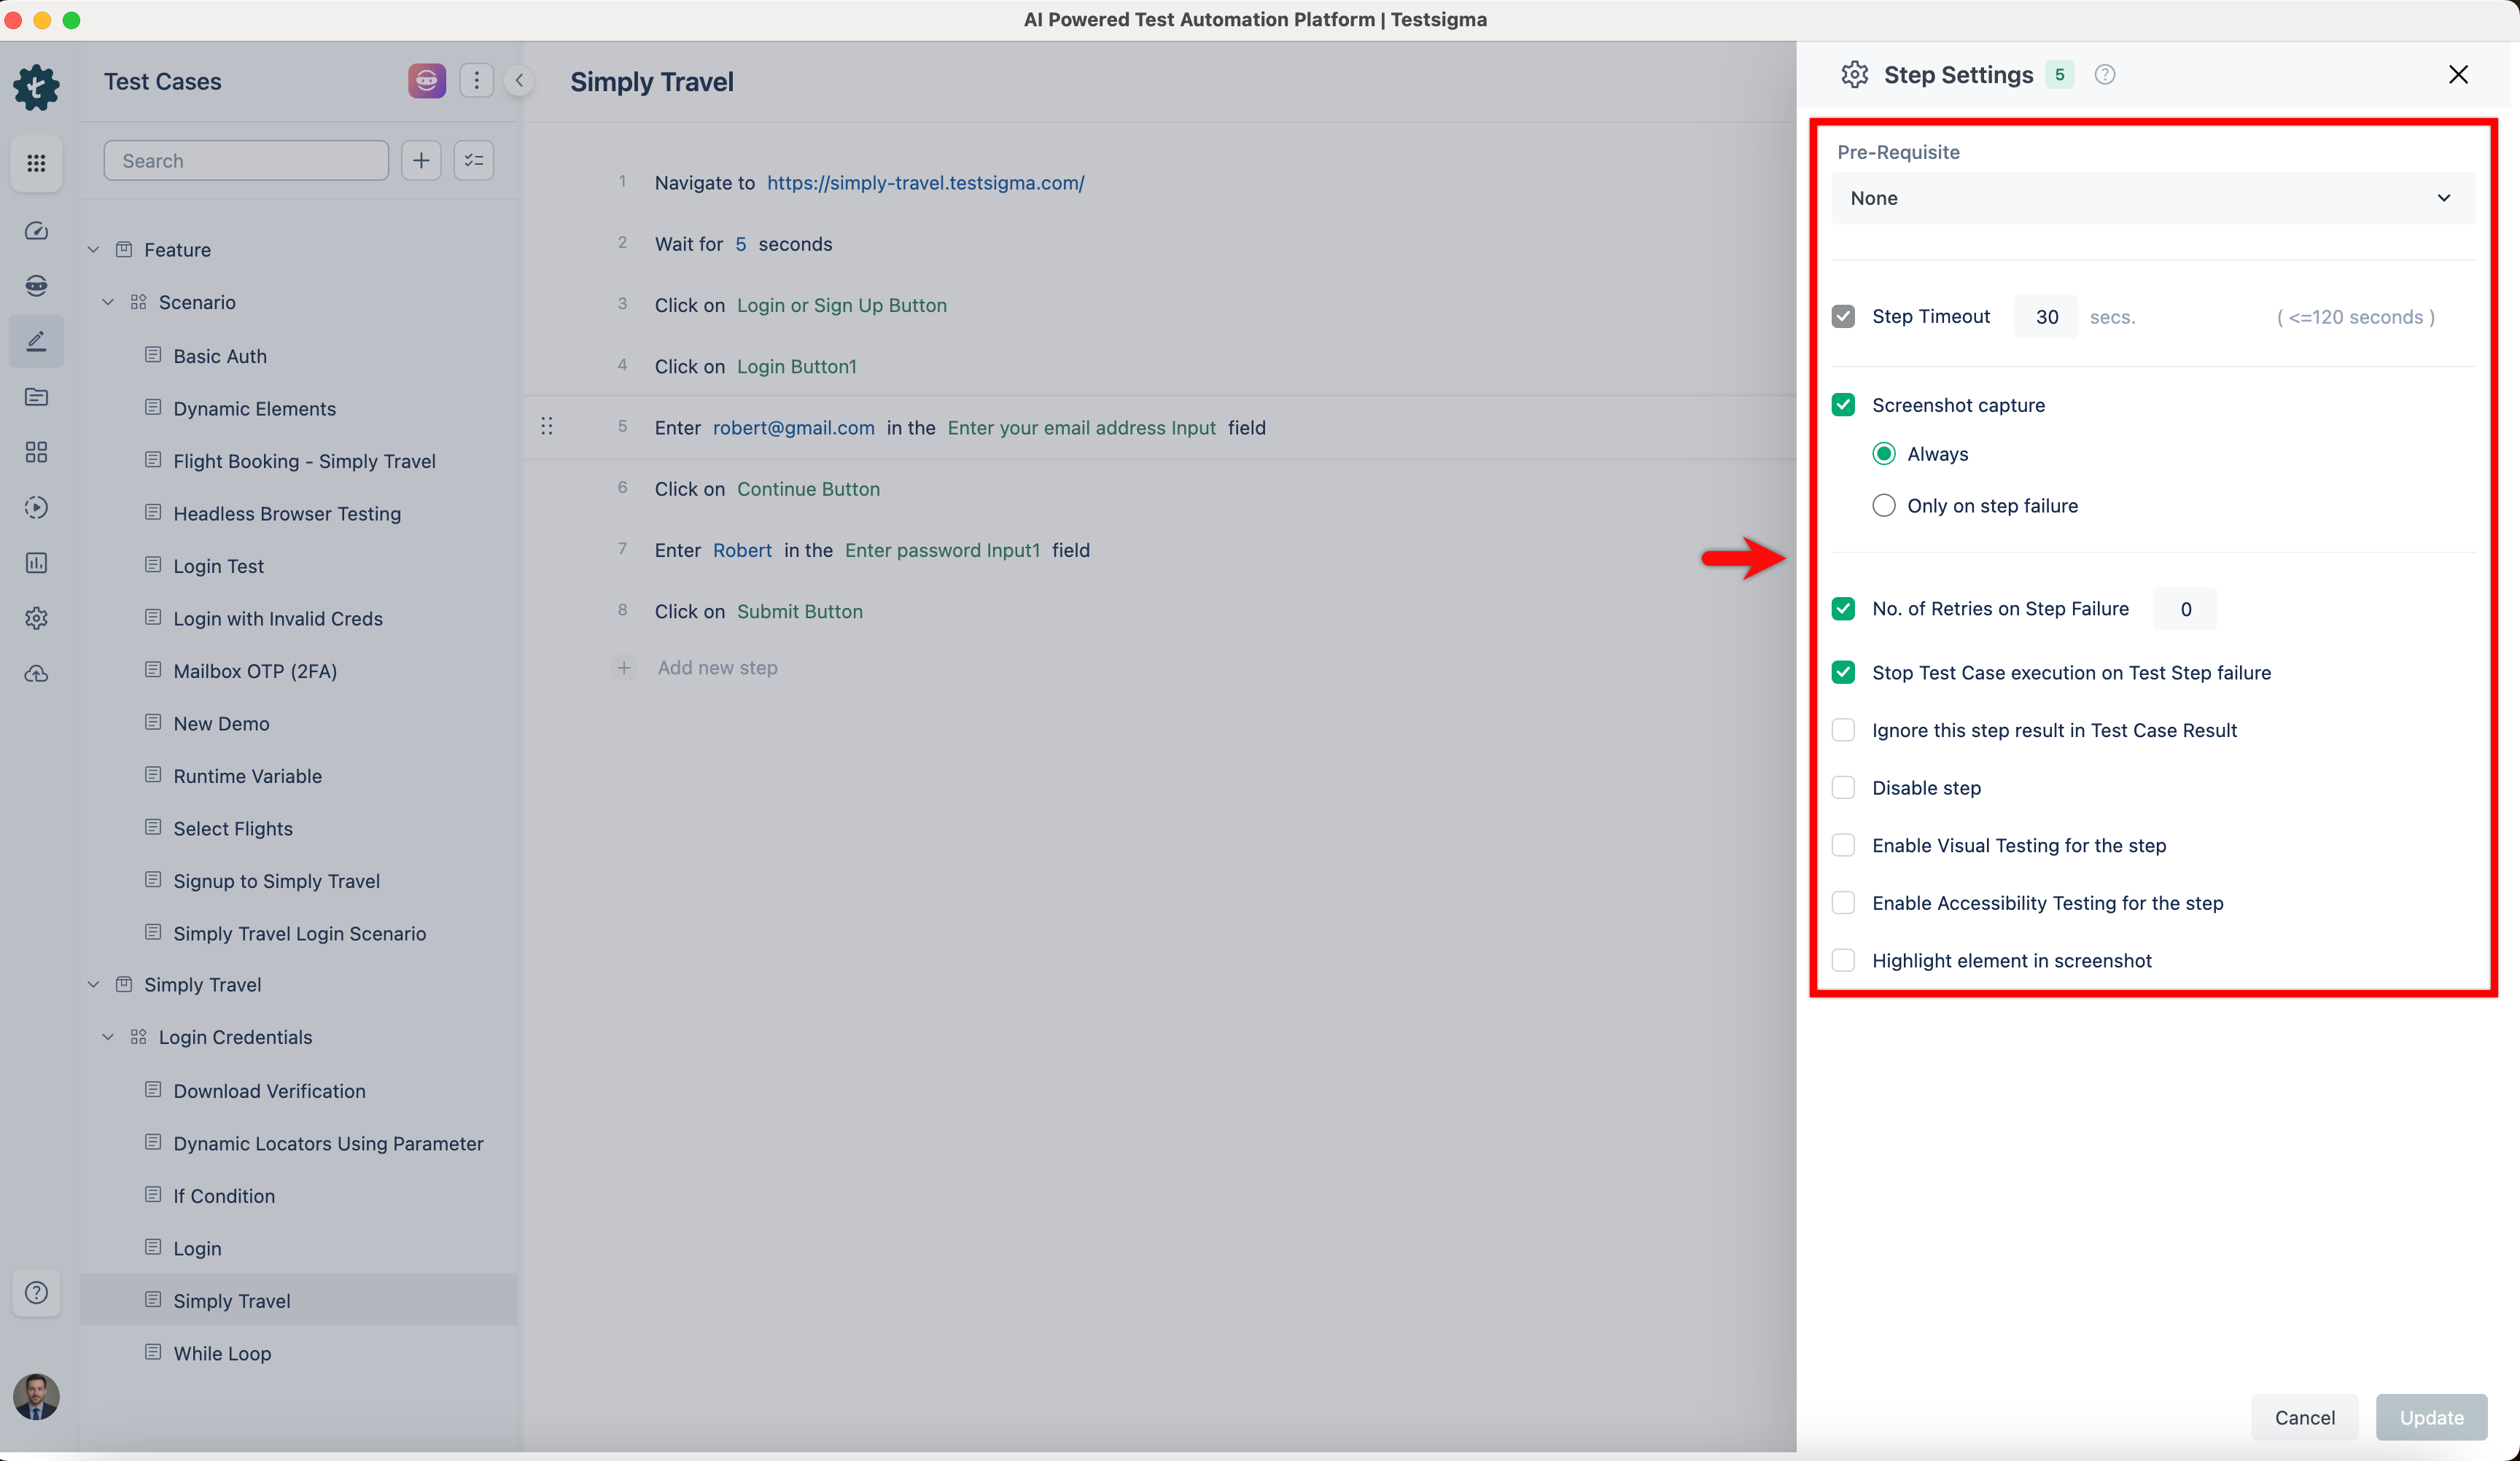Open the apps grid menu icon
Viewport: 2520px width, 1461px height.
click(x=36, y=162)
